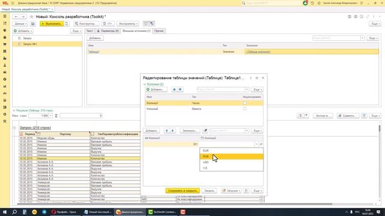Click the Выполнить run button

[x=52, y=23]
